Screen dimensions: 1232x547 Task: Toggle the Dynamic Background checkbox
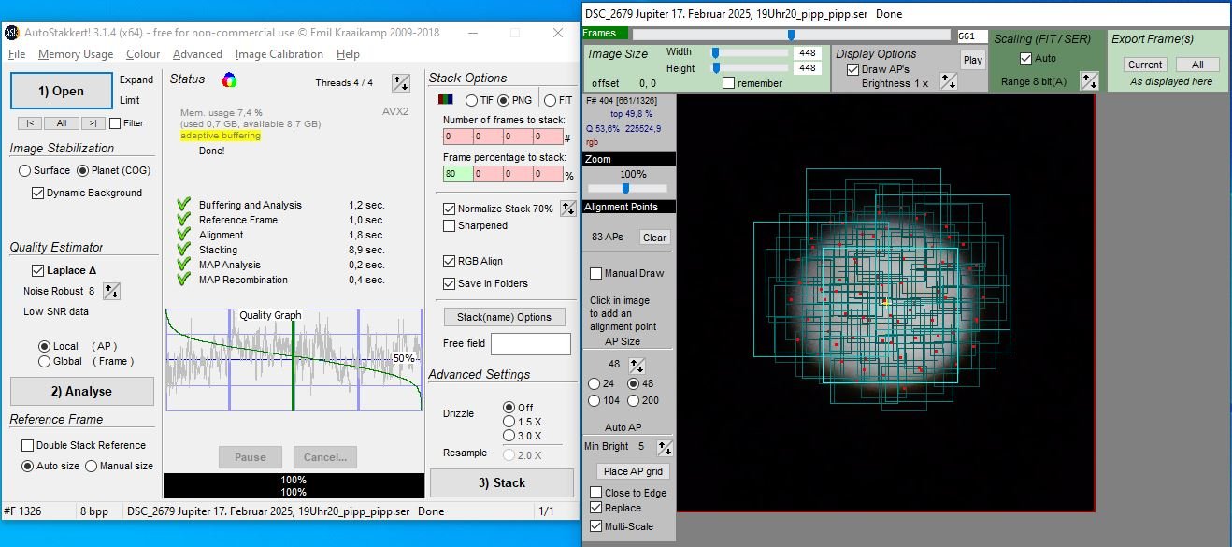(37, 193)
